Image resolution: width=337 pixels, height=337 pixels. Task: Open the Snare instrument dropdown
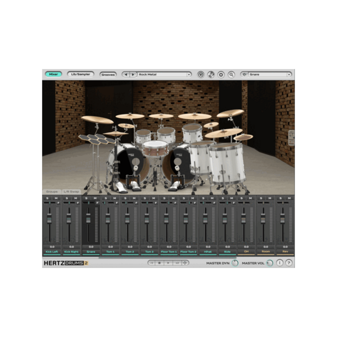pos(289,75)
